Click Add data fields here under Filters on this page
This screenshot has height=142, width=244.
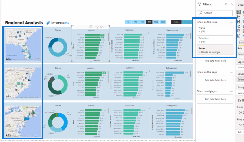tap(215, 80)
